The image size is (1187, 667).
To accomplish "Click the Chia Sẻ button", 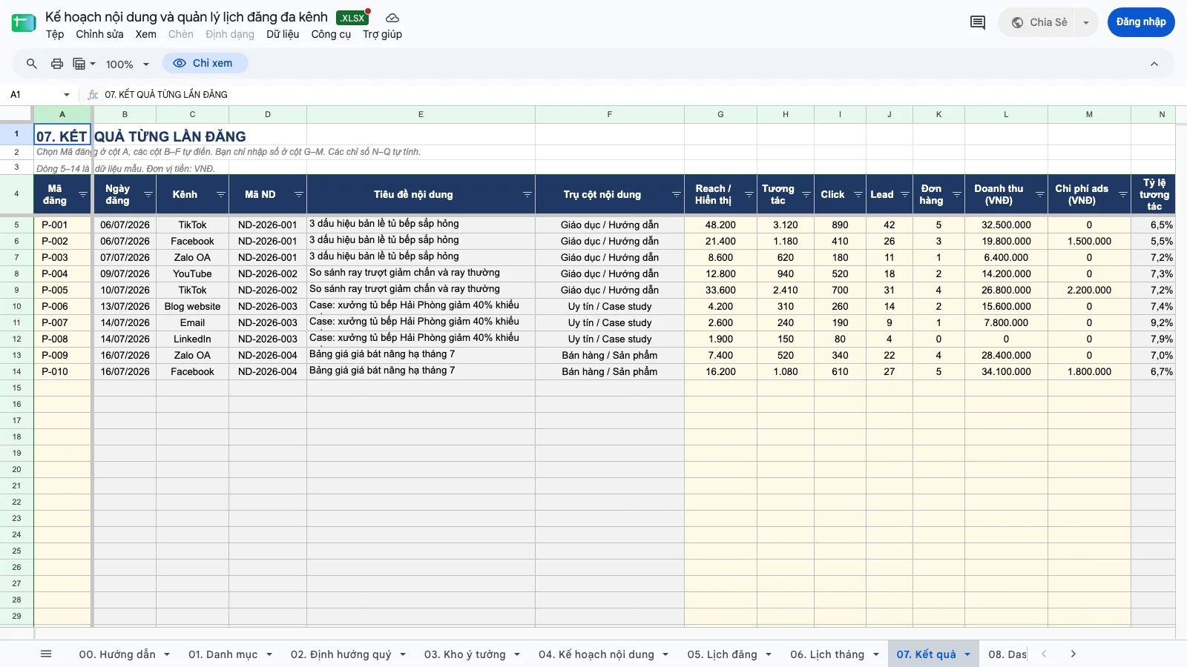I will click(1039, 22).
